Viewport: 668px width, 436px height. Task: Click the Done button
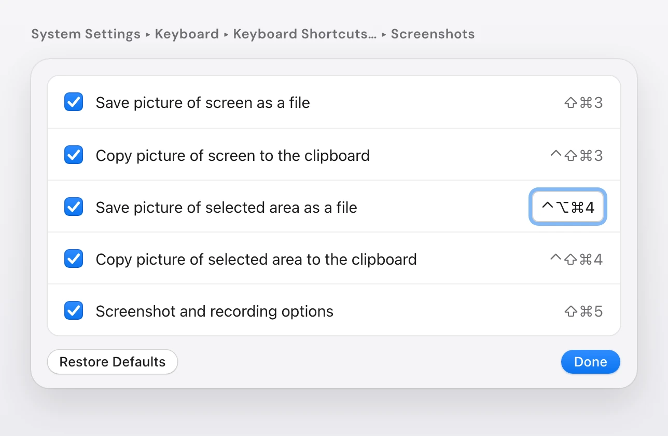[590, 362]
